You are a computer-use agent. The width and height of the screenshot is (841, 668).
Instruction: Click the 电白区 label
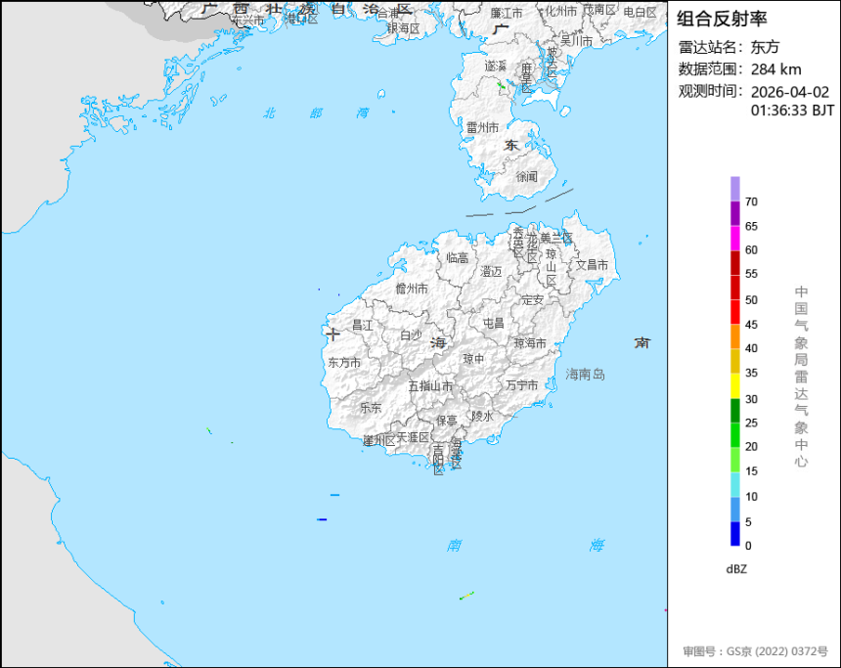click(x=640, y=12)
